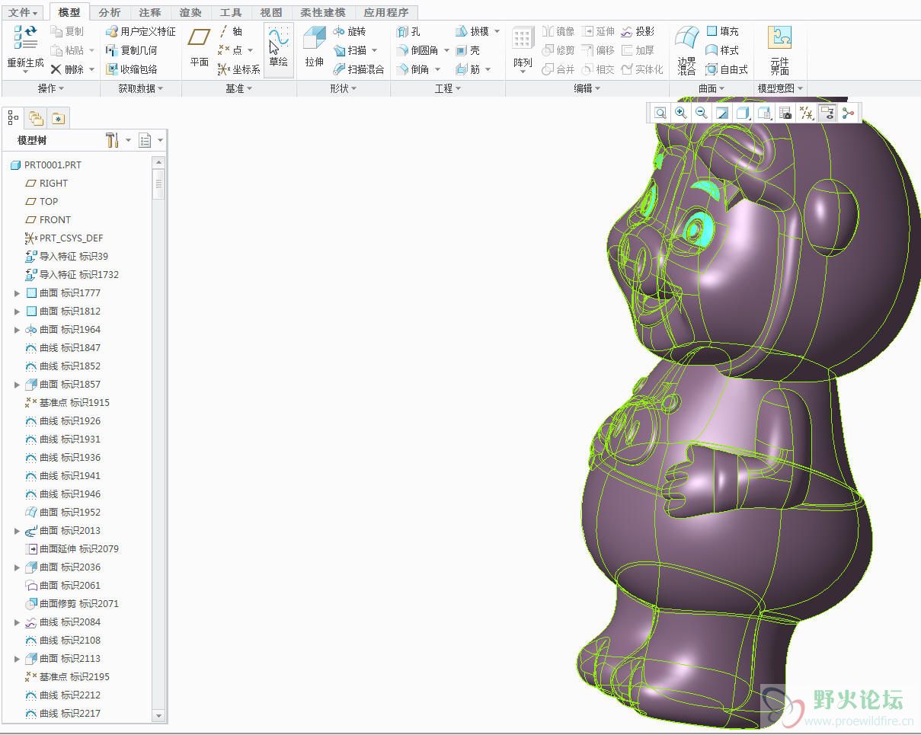Switch to the 视图 (View) tab
Screen dimensions: 921x735
click(x=271, y=12)
